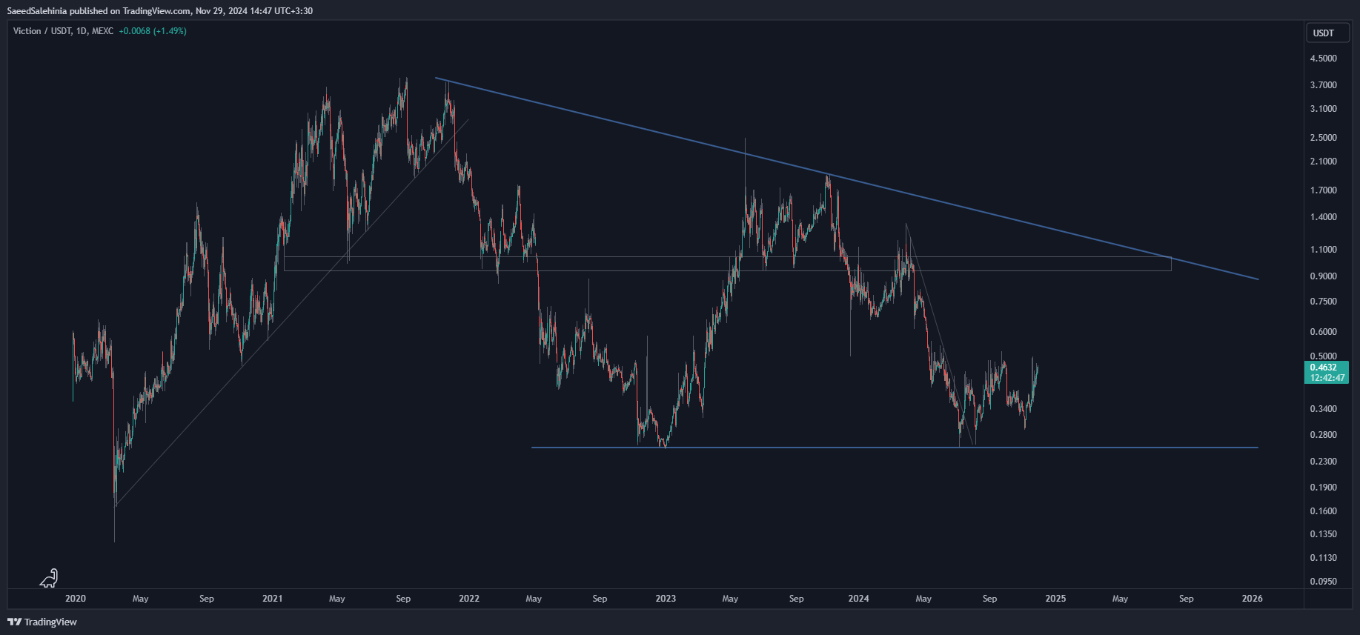This screenshot has height=635, width=1360.
Task: Click the 0.0950 price axis label
Action: tap(1323, 582)
